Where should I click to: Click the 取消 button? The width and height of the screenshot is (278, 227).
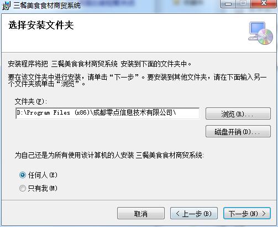pyautogui.click(x=141, y=213)
